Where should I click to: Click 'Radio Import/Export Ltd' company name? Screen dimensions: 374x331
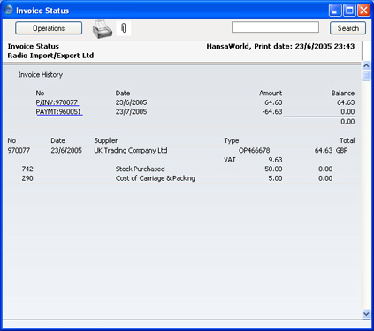(50, 56)
